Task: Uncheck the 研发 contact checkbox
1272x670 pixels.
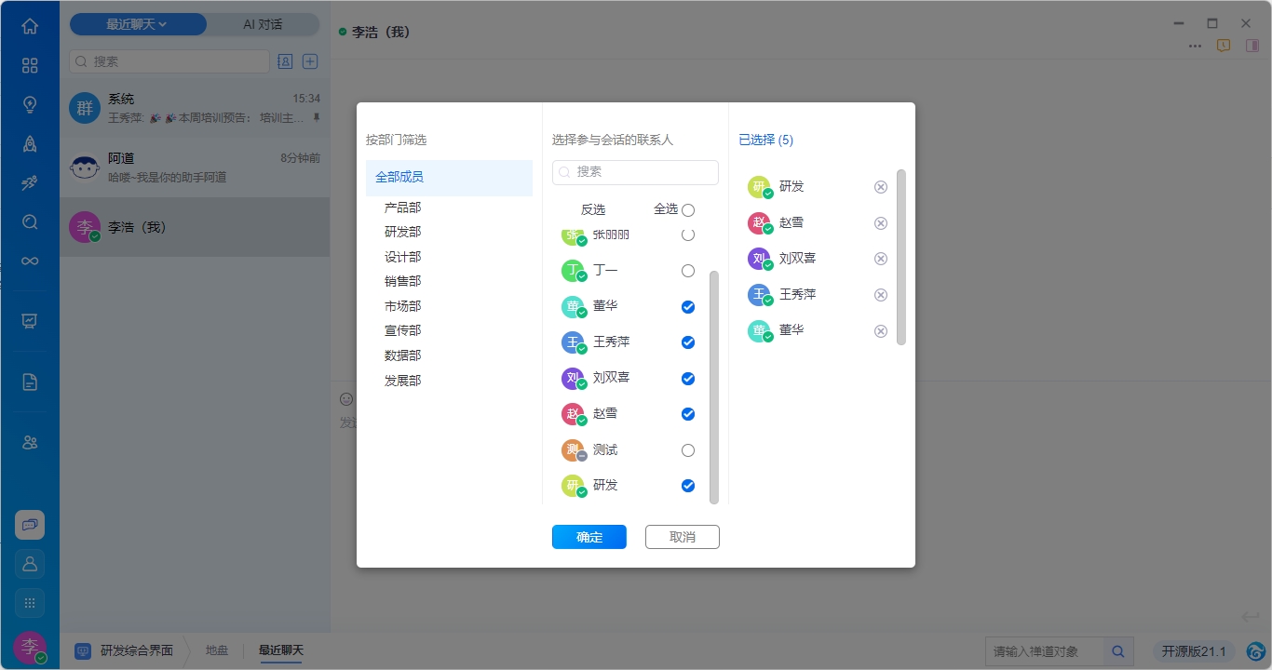Action: point(688,486)
